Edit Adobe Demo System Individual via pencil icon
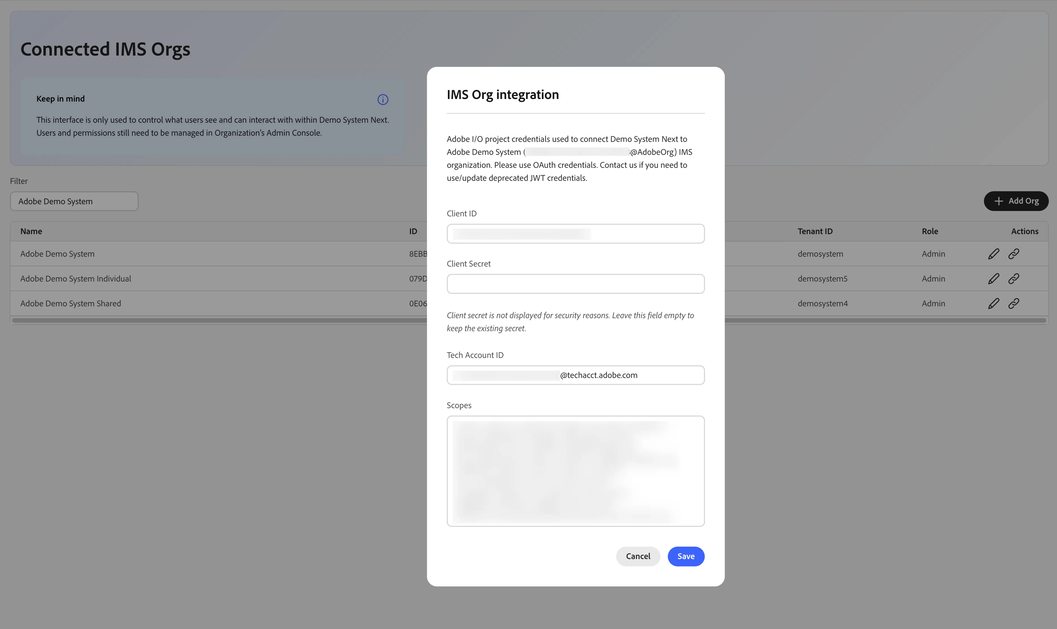 994,278
